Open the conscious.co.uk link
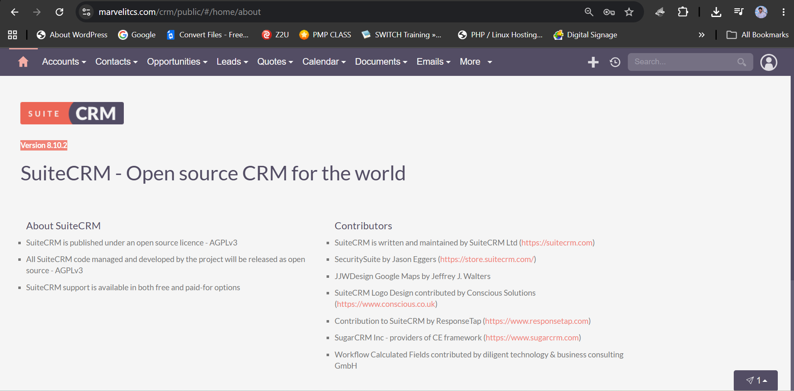 (x=386, y=304)
